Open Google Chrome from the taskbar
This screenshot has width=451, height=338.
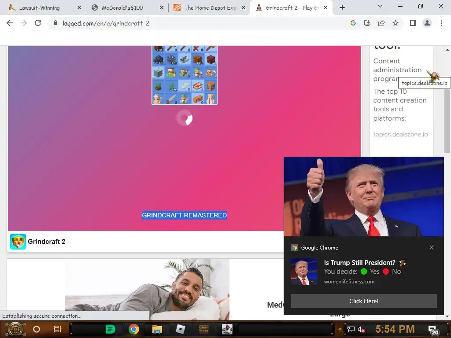(x=134, y=329)
